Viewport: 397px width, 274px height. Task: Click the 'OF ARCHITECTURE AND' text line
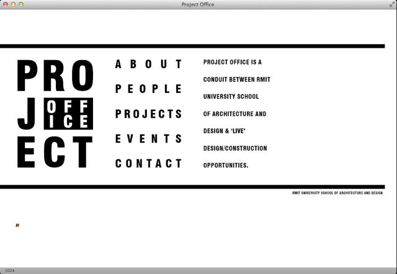pos(234,114)
